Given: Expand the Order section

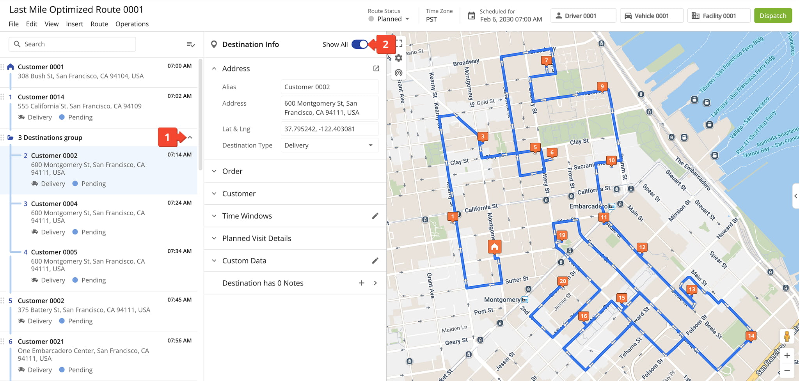Looking at the screenshot, I should coord(232,171).
